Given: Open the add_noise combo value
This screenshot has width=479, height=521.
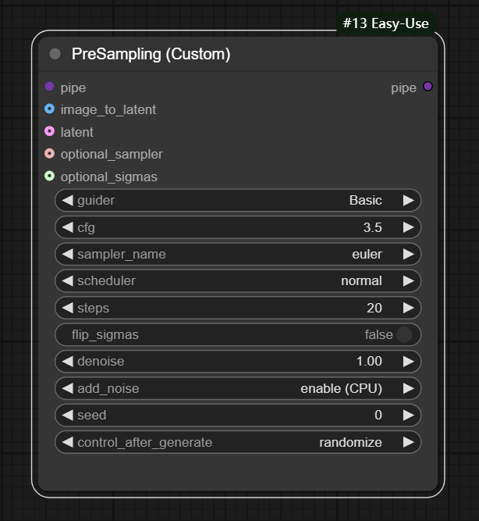Looking at the screenshot, I should [x=341, y=389].
